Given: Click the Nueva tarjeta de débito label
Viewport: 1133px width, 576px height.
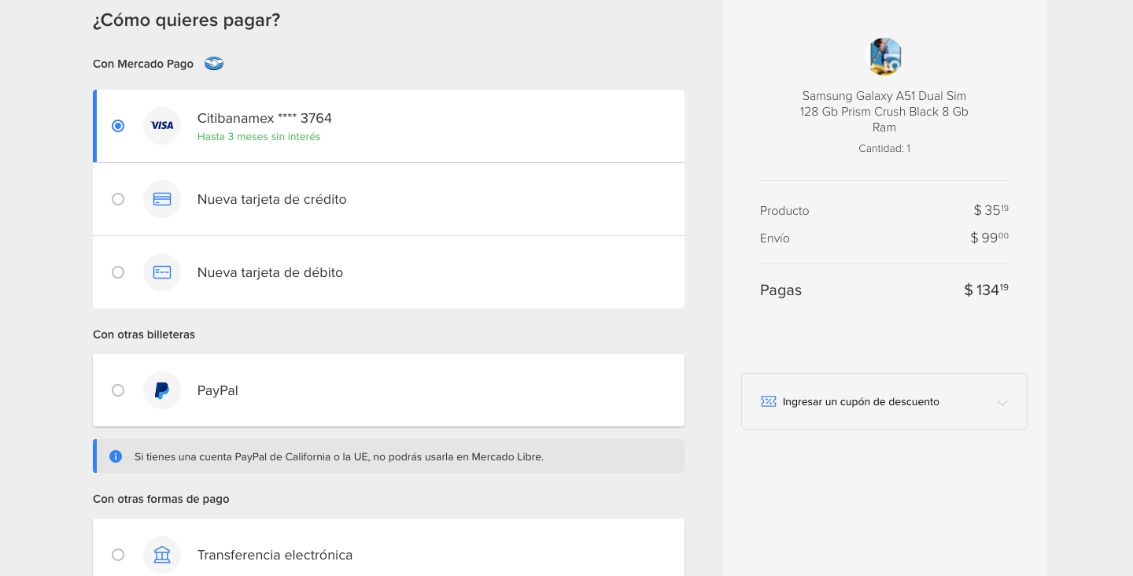Looking at the screenshot, I should (x=270, y=272).
